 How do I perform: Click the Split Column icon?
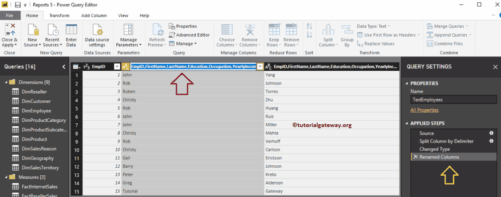pos(328,30)
